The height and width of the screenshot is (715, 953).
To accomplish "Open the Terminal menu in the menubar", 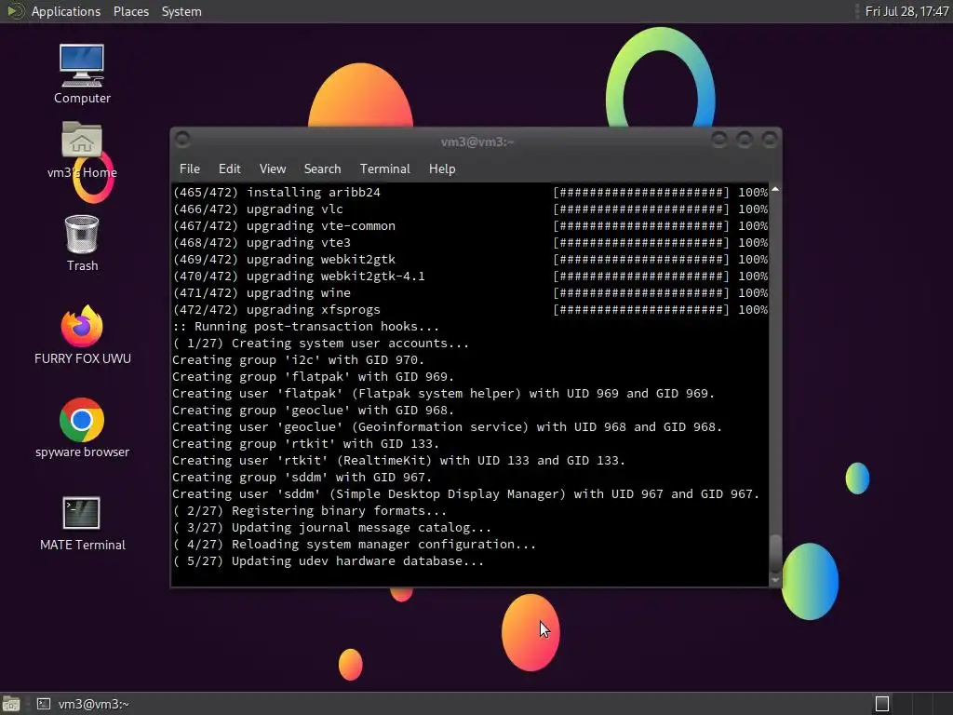I will point(384,169).
